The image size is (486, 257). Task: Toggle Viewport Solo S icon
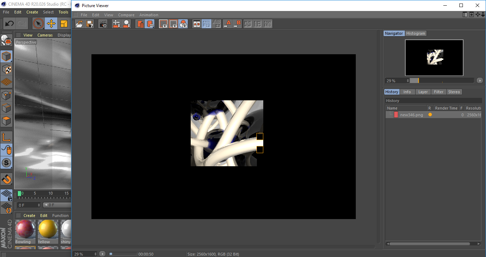coord(6,163)
